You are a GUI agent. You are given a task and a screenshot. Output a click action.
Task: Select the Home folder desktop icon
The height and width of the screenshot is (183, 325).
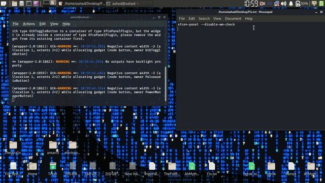32,169
